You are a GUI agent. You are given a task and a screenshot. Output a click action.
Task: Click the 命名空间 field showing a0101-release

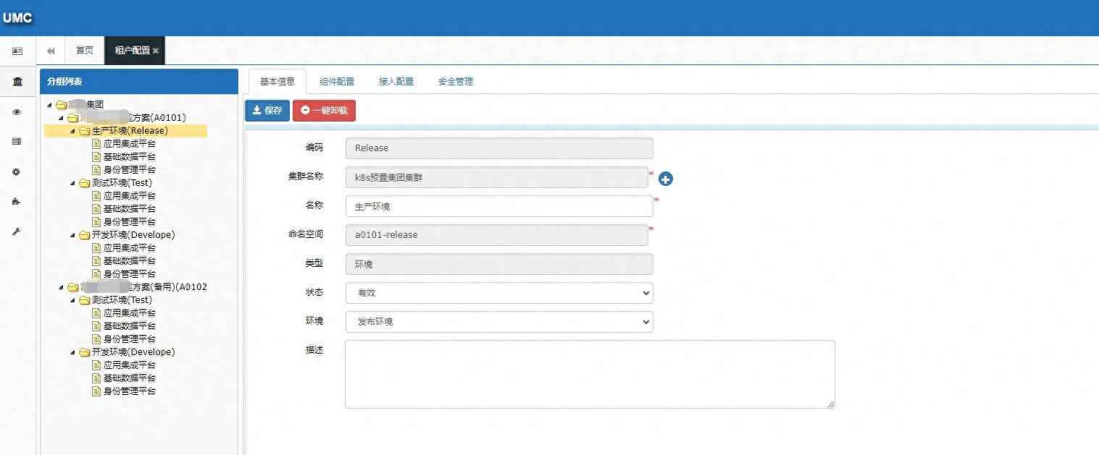(497, 235)
